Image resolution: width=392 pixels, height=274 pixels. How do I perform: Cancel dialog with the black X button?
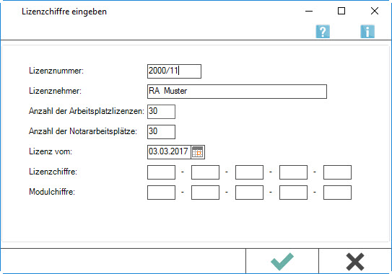click(x=355, y=261)
